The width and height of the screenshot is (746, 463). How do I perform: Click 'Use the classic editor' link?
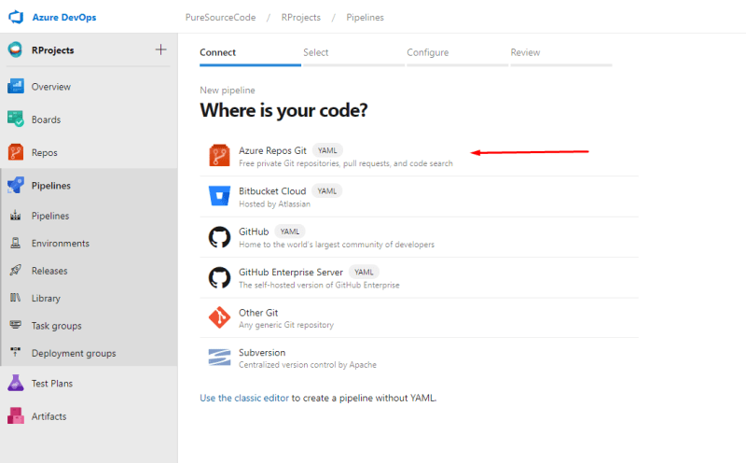click(x=244, y=398)
